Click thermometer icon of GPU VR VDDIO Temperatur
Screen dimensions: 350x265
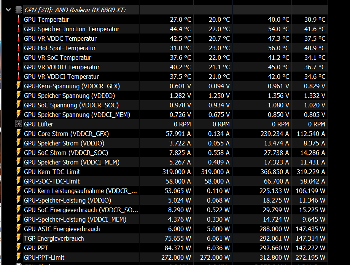[x=19, y=67]
